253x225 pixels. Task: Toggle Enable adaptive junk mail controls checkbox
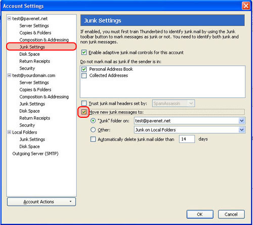[x=84, y=53]
